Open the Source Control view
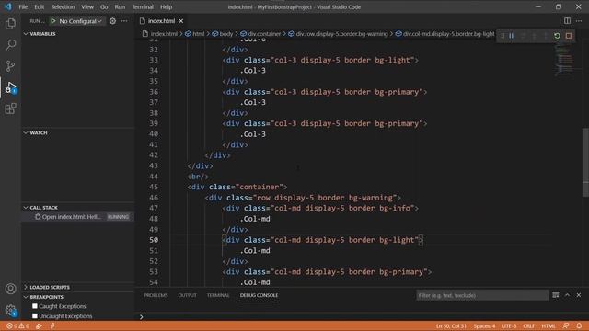This screenshot has height=331, width=589. 10,66
